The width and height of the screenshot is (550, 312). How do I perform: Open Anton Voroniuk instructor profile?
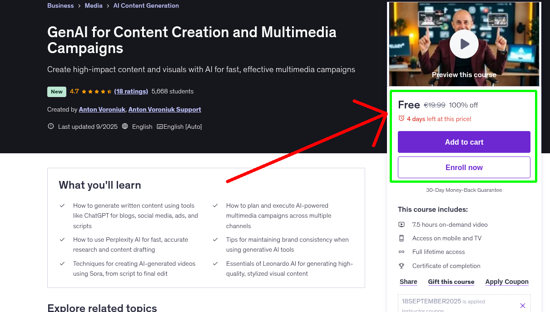click(x=102, y=109)
